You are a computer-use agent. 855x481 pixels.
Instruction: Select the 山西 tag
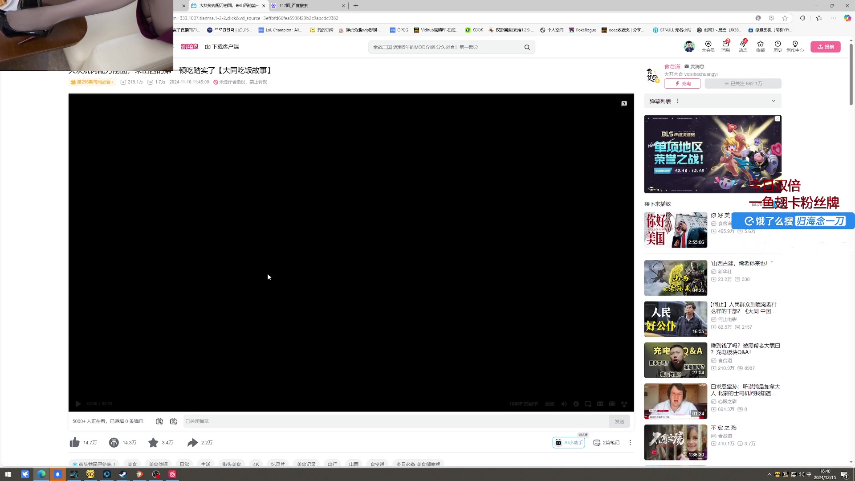point(354,464)
